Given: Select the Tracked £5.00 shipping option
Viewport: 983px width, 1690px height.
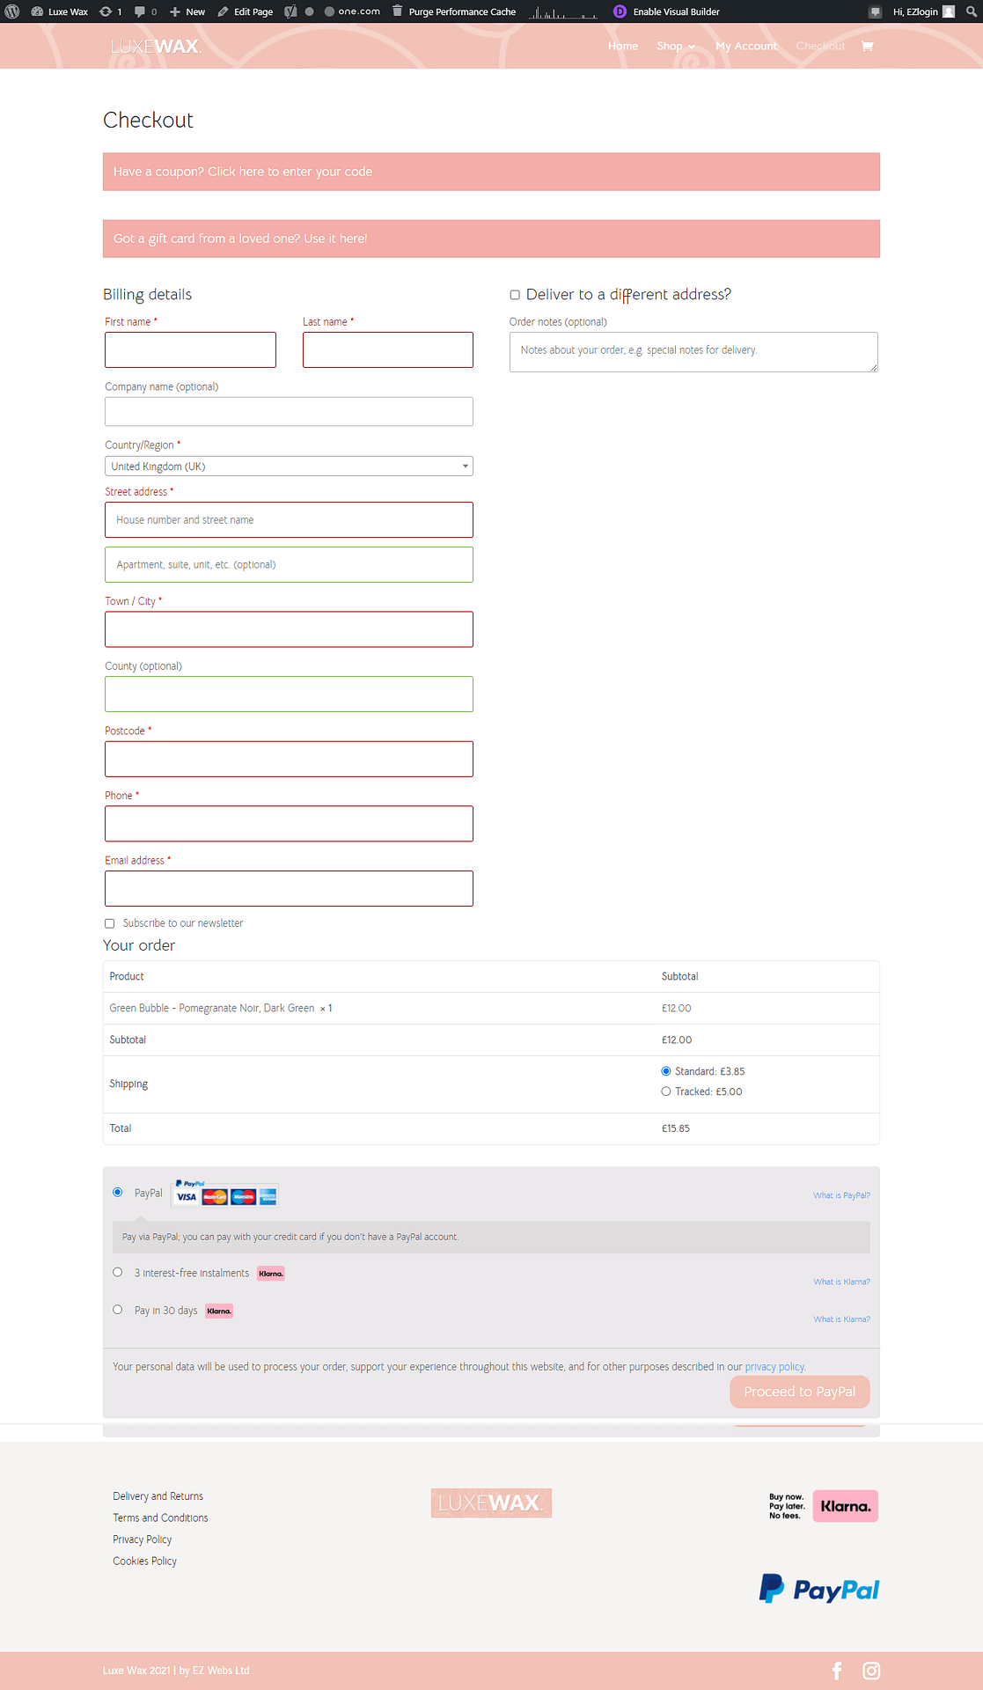Looking at the screenshot, I should (666, 1091).
